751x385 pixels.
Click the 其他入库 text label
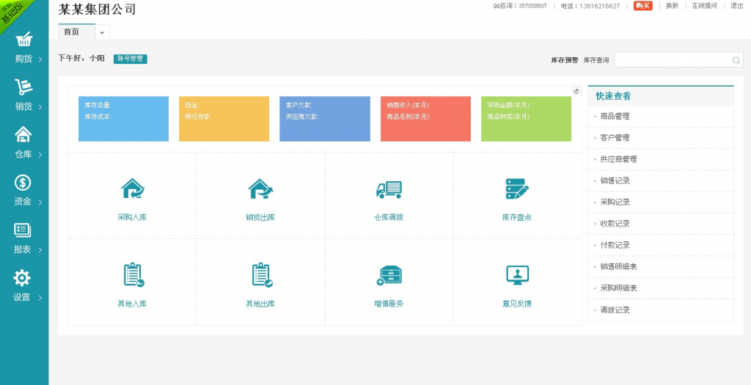point(132,304)
